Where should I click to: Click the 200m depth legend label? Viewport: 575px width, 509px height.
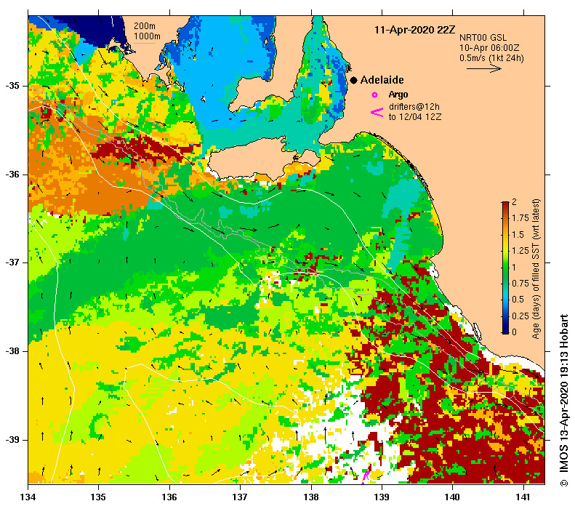(144, 26)
